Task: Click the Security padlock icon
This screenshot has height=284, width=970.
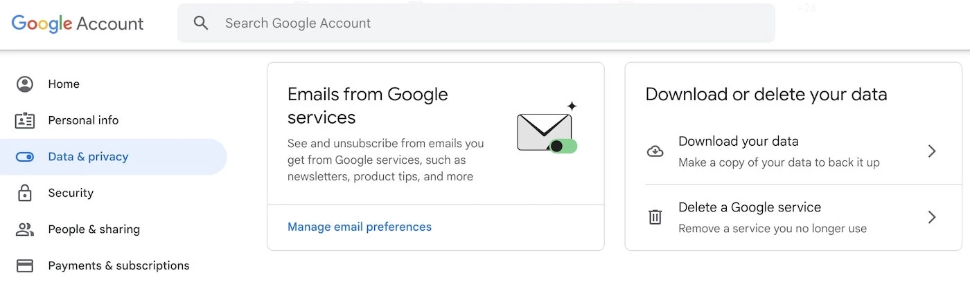Action: [x=25, y=193]
